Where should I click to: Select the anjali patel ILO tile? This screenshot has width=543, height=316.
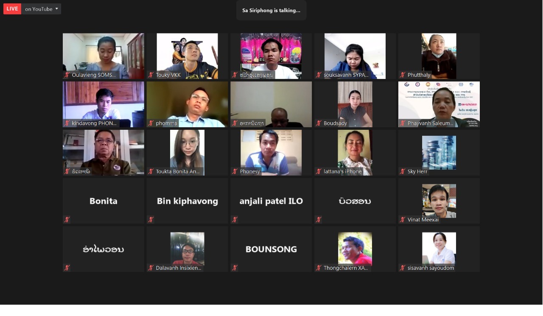(x=271, y=201)
